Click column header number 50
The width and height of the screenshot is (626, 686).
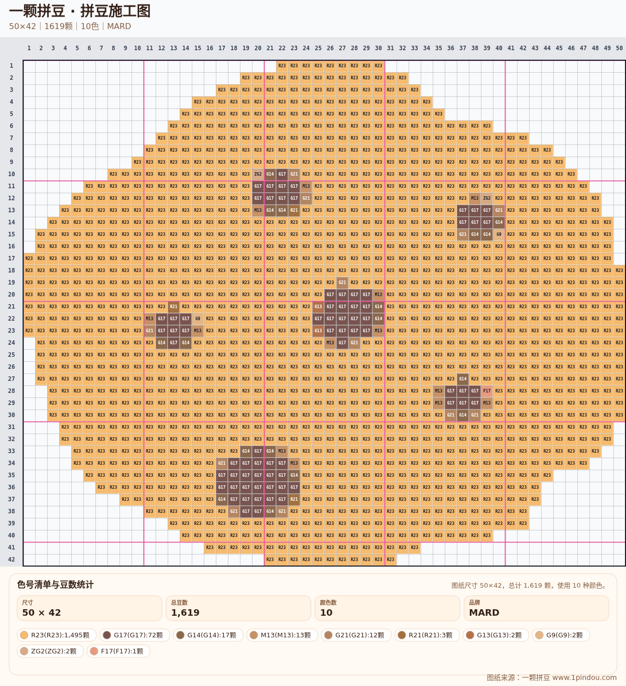pyautogui.click(x=619, y=48)
